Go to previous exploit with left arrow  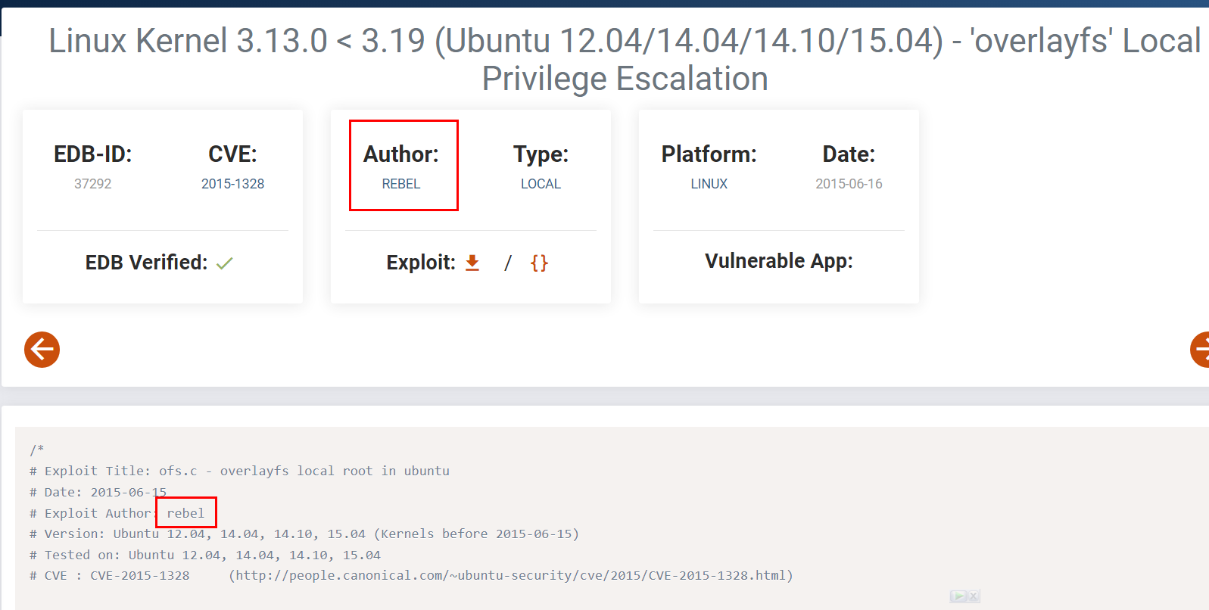coord(42,350)
